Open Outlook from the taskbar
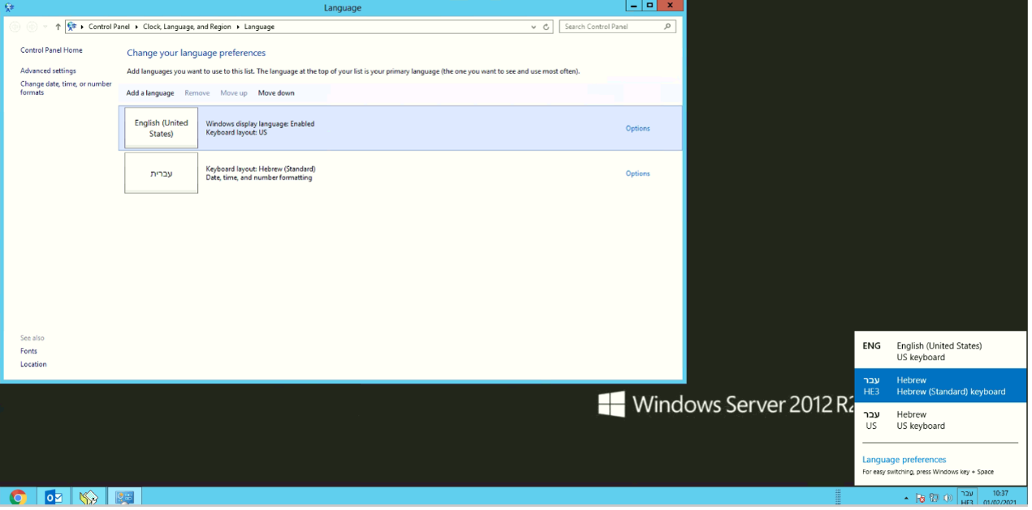 54,497
